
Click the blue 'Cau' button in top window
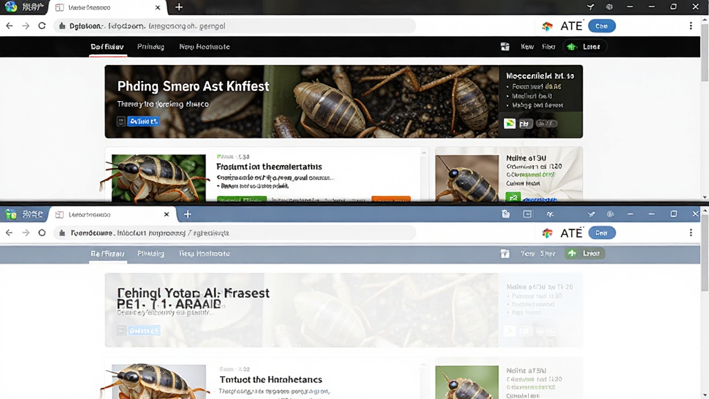coord(602,26)
